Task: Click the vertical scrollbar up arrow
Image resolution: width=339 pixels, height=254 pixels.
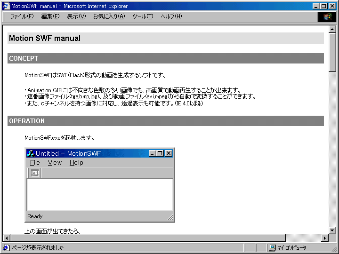Action: point(332,30)
